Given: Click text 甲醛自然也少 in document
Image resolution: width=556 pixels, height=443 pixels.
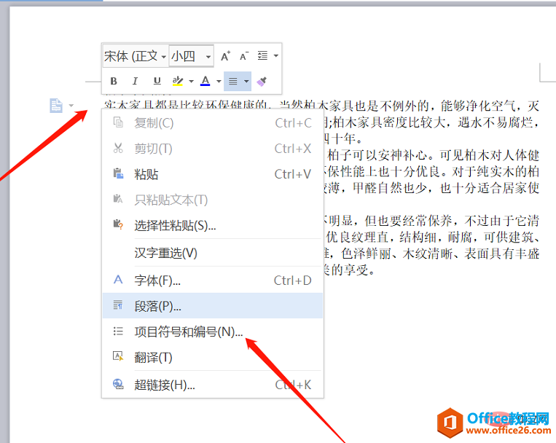Looking at the screenshot, I should click(390, 188).
